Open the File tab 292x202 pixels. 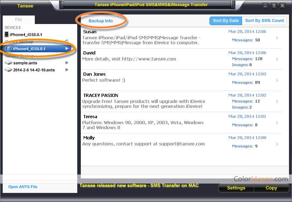click(18, 20)
